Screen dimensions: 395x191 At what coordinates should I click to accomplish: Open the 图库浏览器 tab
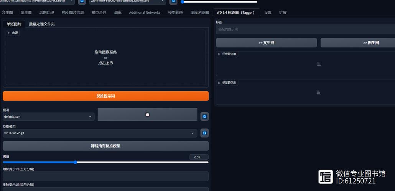click(199, 12)
